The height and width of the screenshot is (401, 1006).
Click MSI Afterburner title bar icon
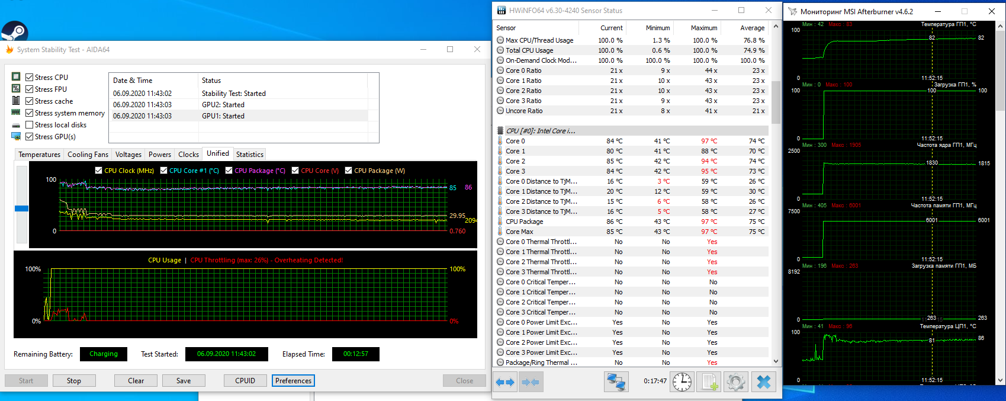792,11
